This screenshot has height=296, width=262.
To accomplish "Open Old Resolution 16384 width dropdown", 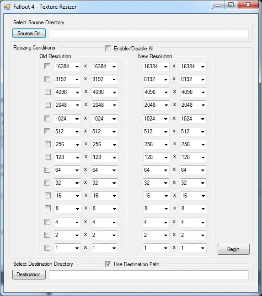I will [x=67, y=66].
